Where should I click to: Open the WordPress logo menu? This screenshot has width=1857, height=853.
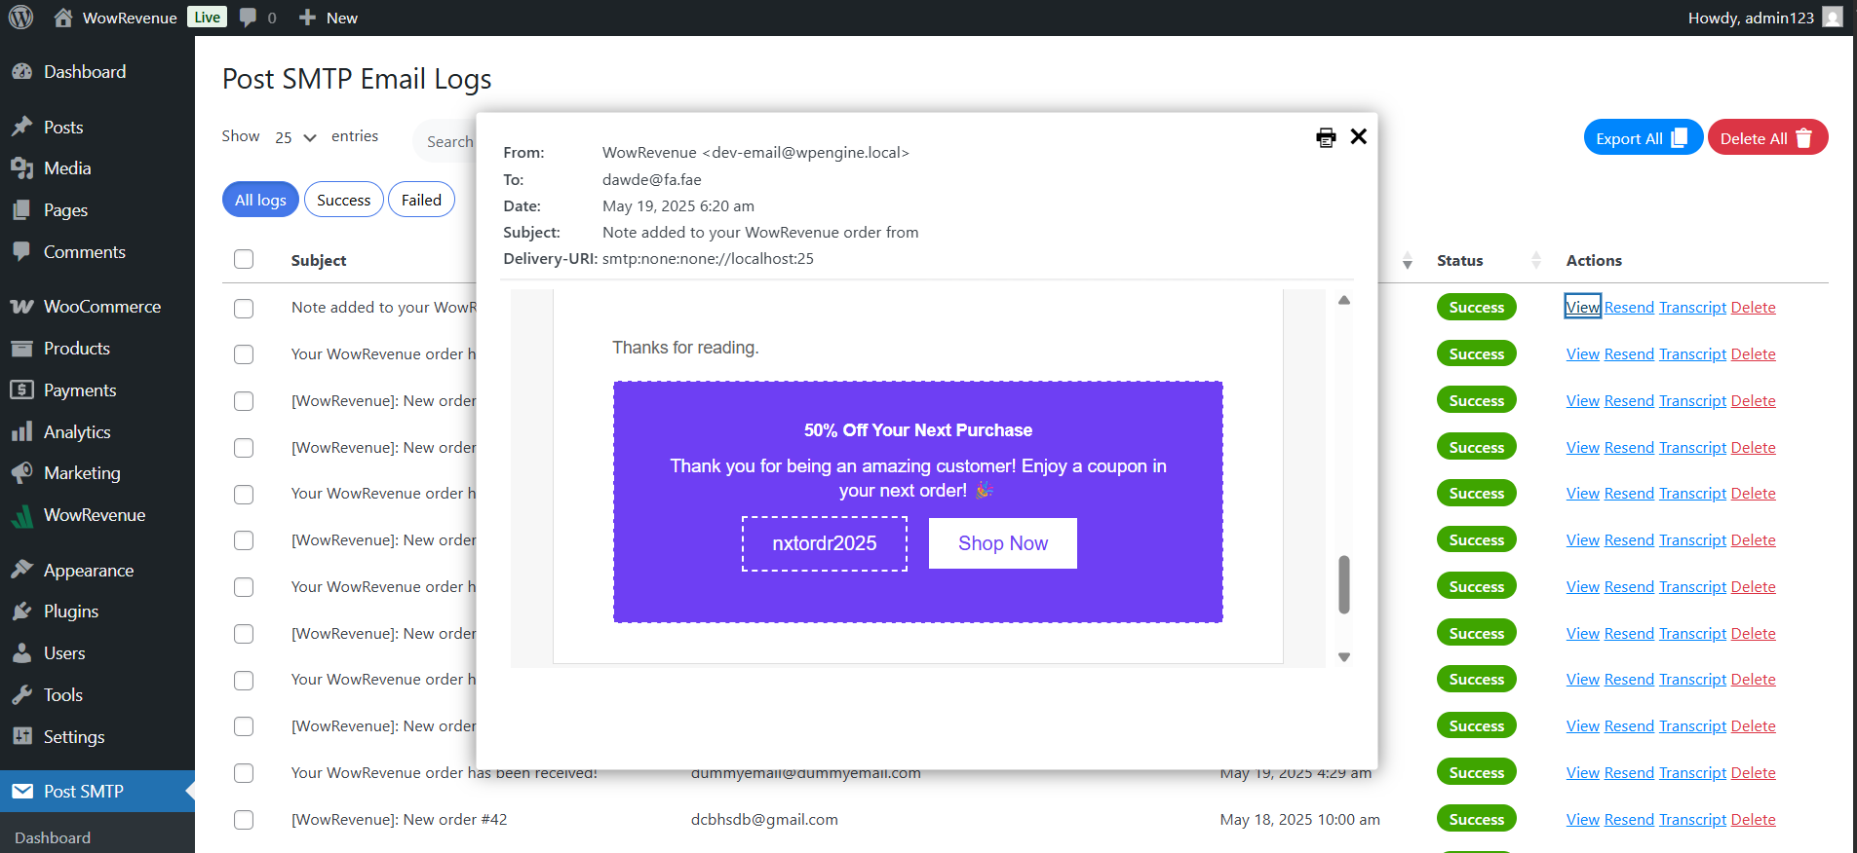tap(20, 18)
